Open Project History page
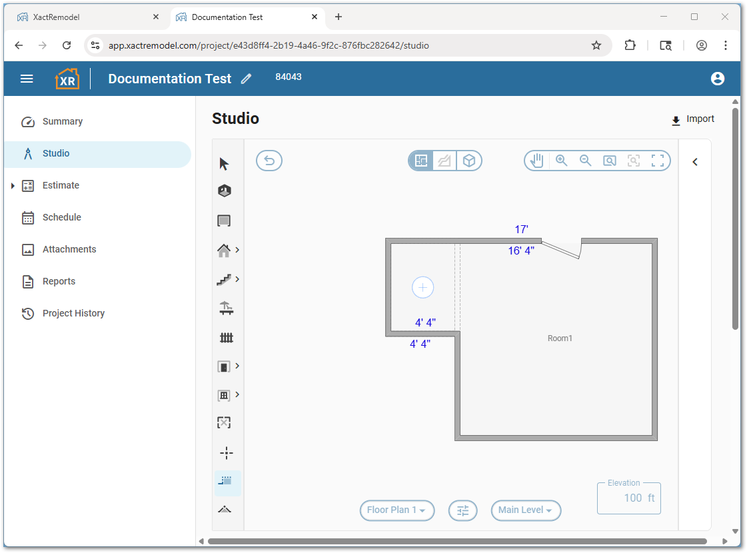This screenshot has height=553, width=747. (x=73, y=313)
